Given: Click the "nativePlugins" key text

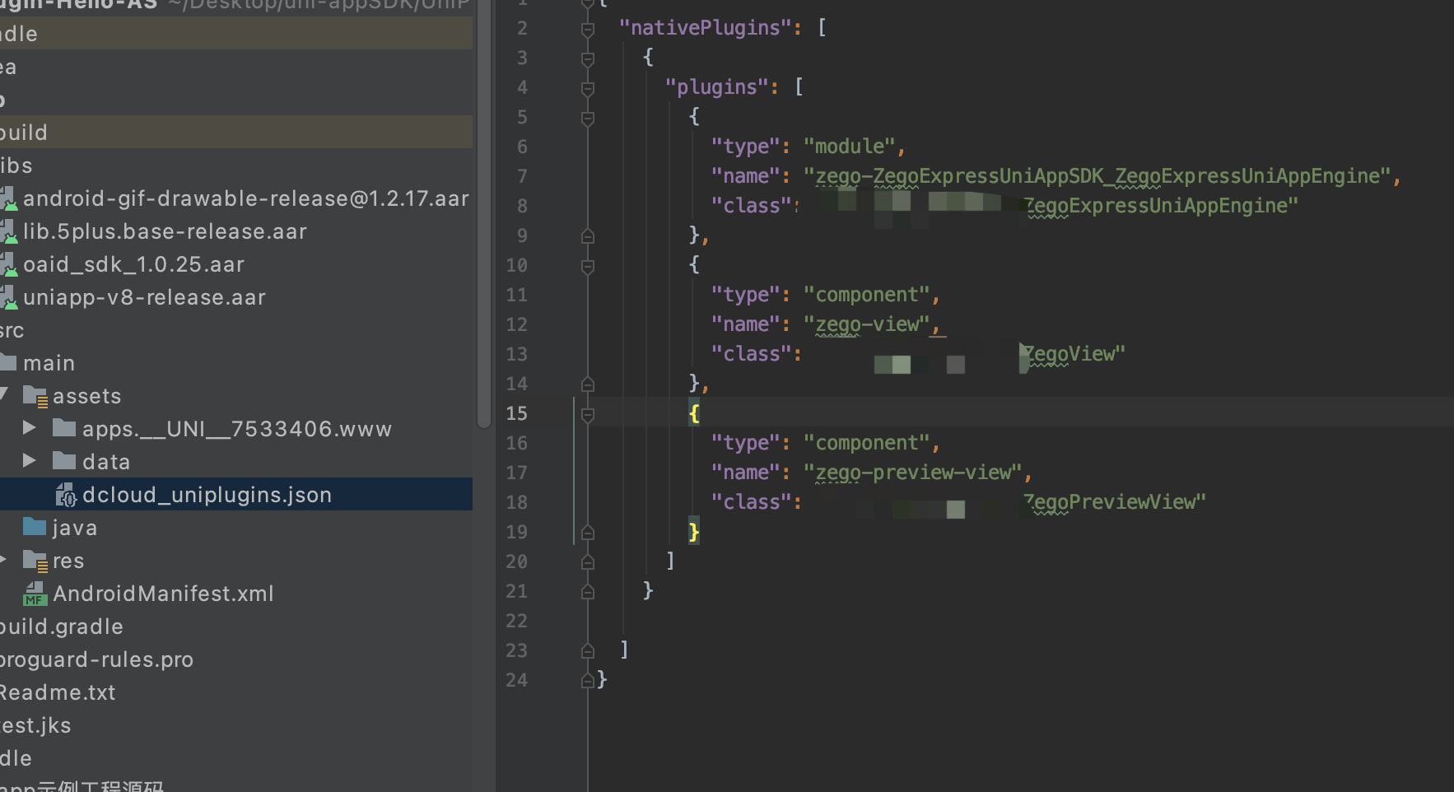Looking at the screenshot, I should (706, 28).
